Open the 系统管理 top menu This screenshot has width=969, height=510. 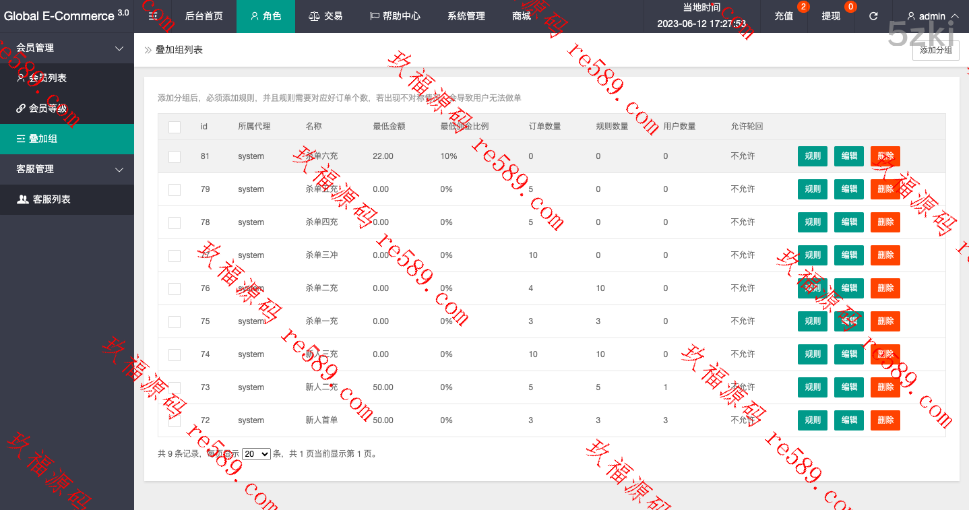pyautogui.click(x=466, y=16)
